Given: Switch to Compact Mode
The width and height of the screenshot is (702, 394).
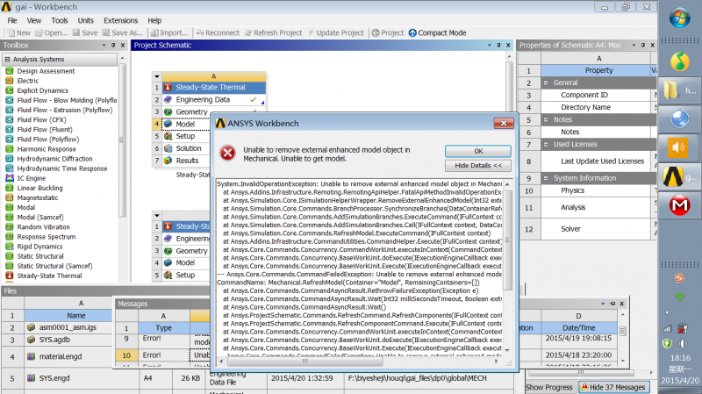Looking at the screenshot, I should [437, 32].
